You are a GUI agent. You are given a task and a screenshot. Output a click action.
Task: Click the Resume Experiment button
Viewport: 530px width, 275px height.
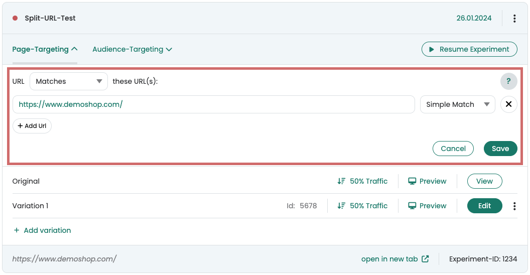coord(469,49)
